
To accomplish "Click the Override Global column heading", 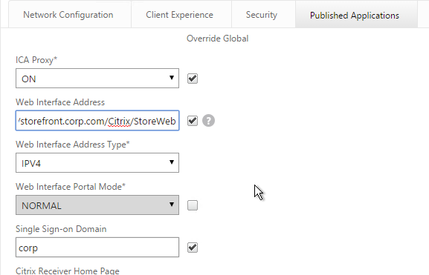I will point(218,39).
